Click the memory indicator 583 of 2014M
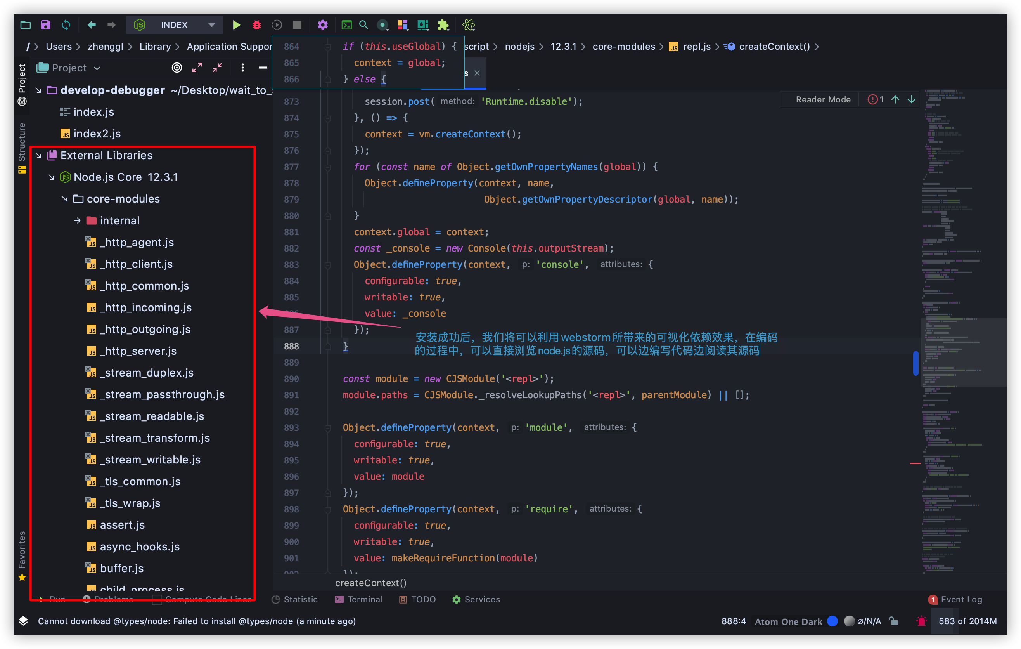This screenshot has height=649, width=1021. point(967,621)
